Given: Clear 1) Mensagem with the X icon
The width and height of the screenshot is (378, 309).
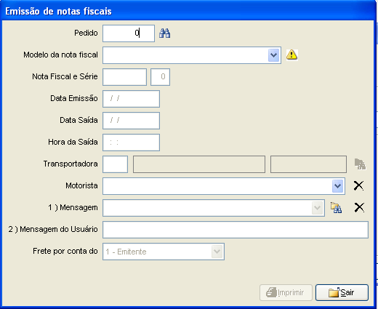Looking at the screenshot, I should 359,208.
